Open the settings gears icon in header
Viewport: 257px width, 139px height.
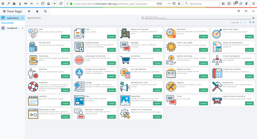point(246,11)
